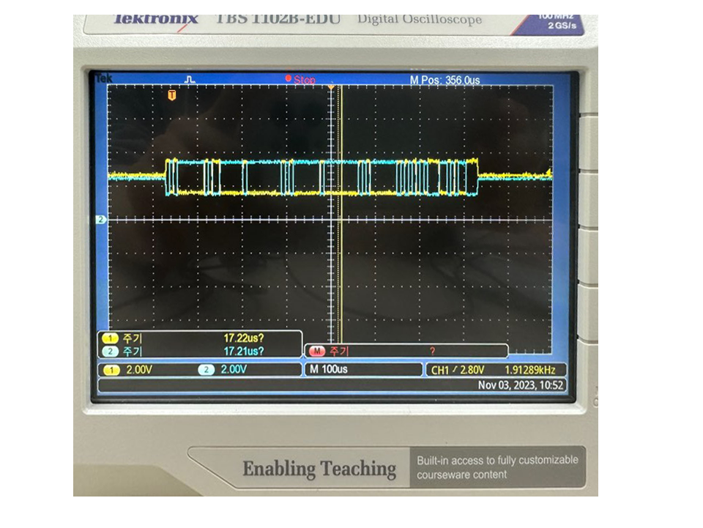This screenshot has height=528, width=703.
Task: Click the Enabling Teaching label
Action: click(x=319, y=469)
